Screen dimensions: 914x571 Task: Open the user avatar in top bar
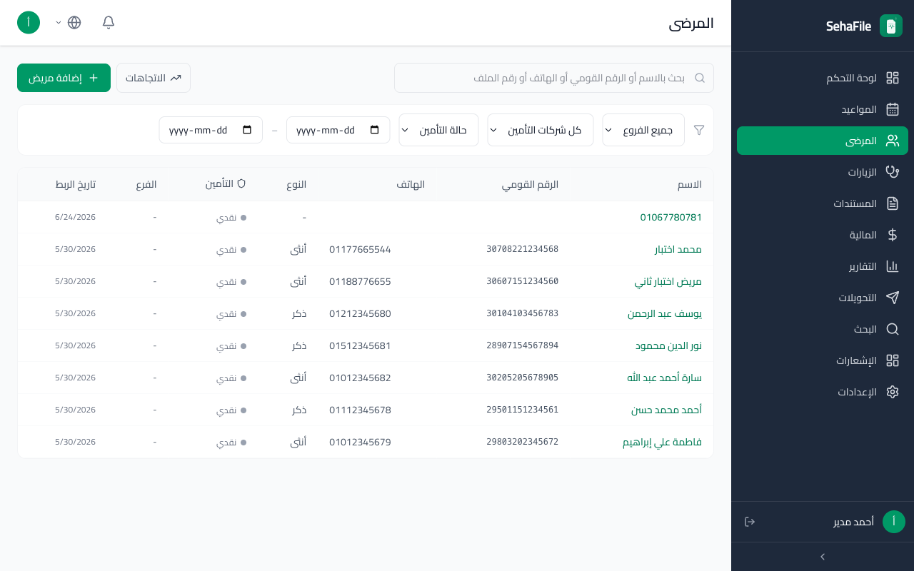(x=29, y=22)
